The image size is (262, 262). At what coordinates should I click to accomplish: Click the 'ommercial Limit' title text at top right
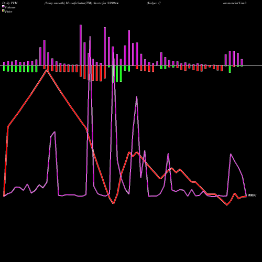(235, 3)
